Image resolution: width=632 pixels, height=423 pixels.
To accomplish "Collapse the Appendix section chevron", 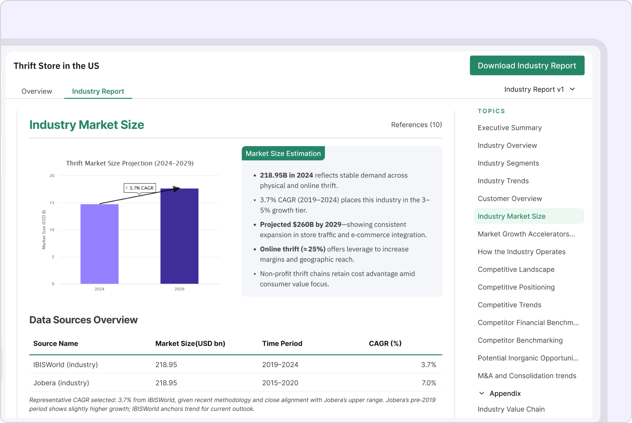I will [x=482, y=393].
